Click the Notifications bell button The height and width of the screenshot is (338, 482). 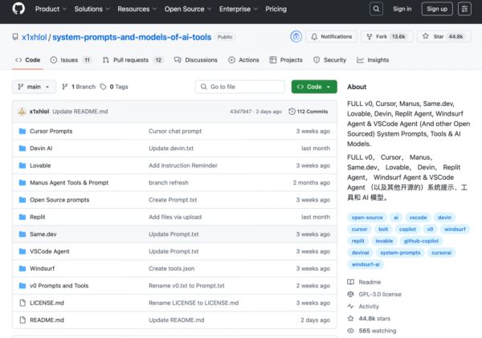(331, 37)
